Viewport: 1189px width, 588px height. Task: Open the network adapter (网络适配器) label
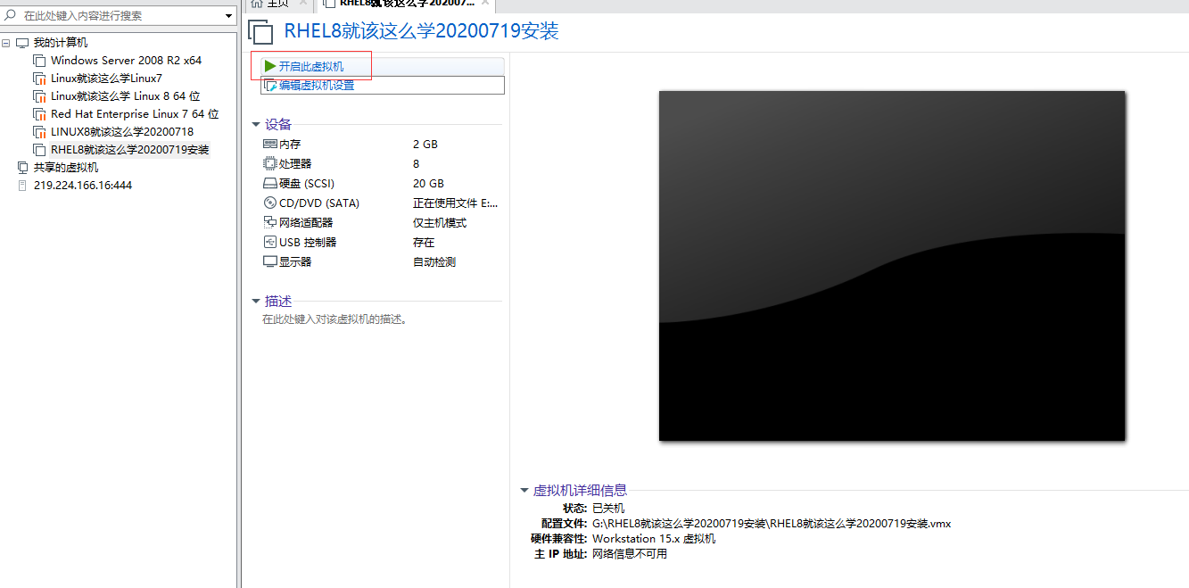click(306, 222)
